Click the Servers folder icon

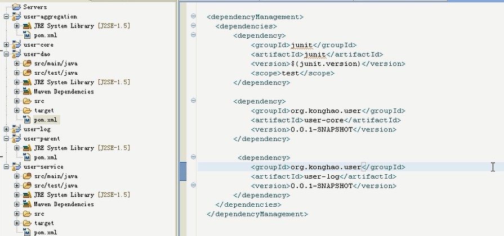[x=16, y=7]
